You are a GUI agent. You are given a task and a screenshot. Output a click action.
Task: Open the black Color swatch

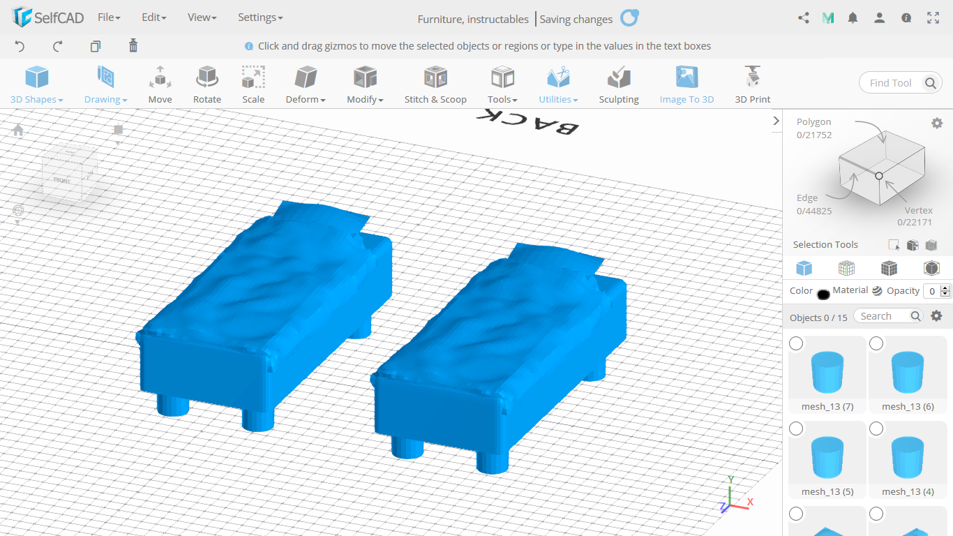(x=823, y=294)
